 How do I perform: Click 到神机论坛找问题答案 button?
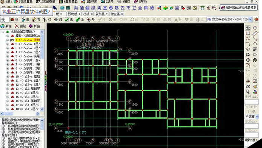239,8
